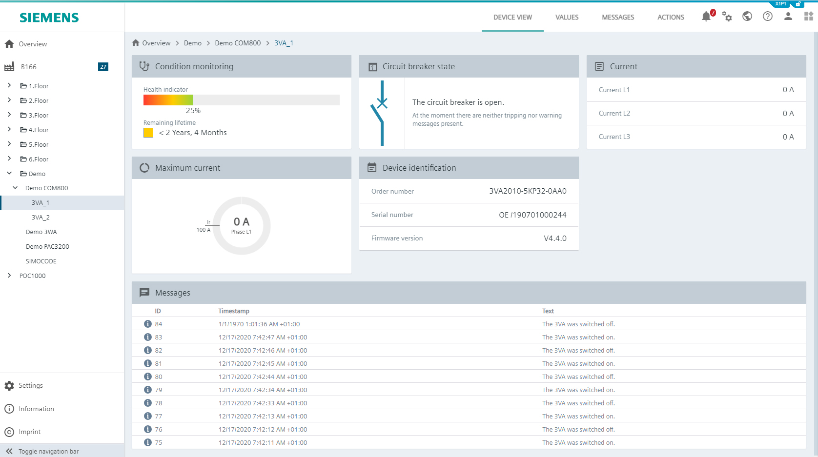The width and height of the screenshot is (818, 457).
Task: Collapse the Demo COM800 node
Action: (15, 187)
